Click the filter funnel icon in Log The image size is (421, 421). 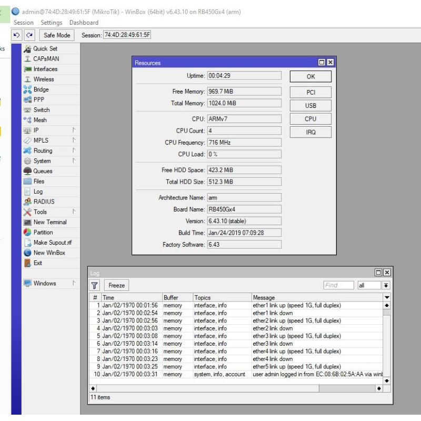pos(95,285)
